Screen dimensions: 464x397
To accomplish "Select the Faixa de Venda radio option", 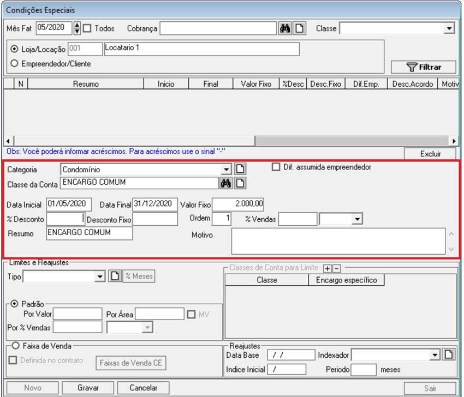I will click(x=16, y=346).
